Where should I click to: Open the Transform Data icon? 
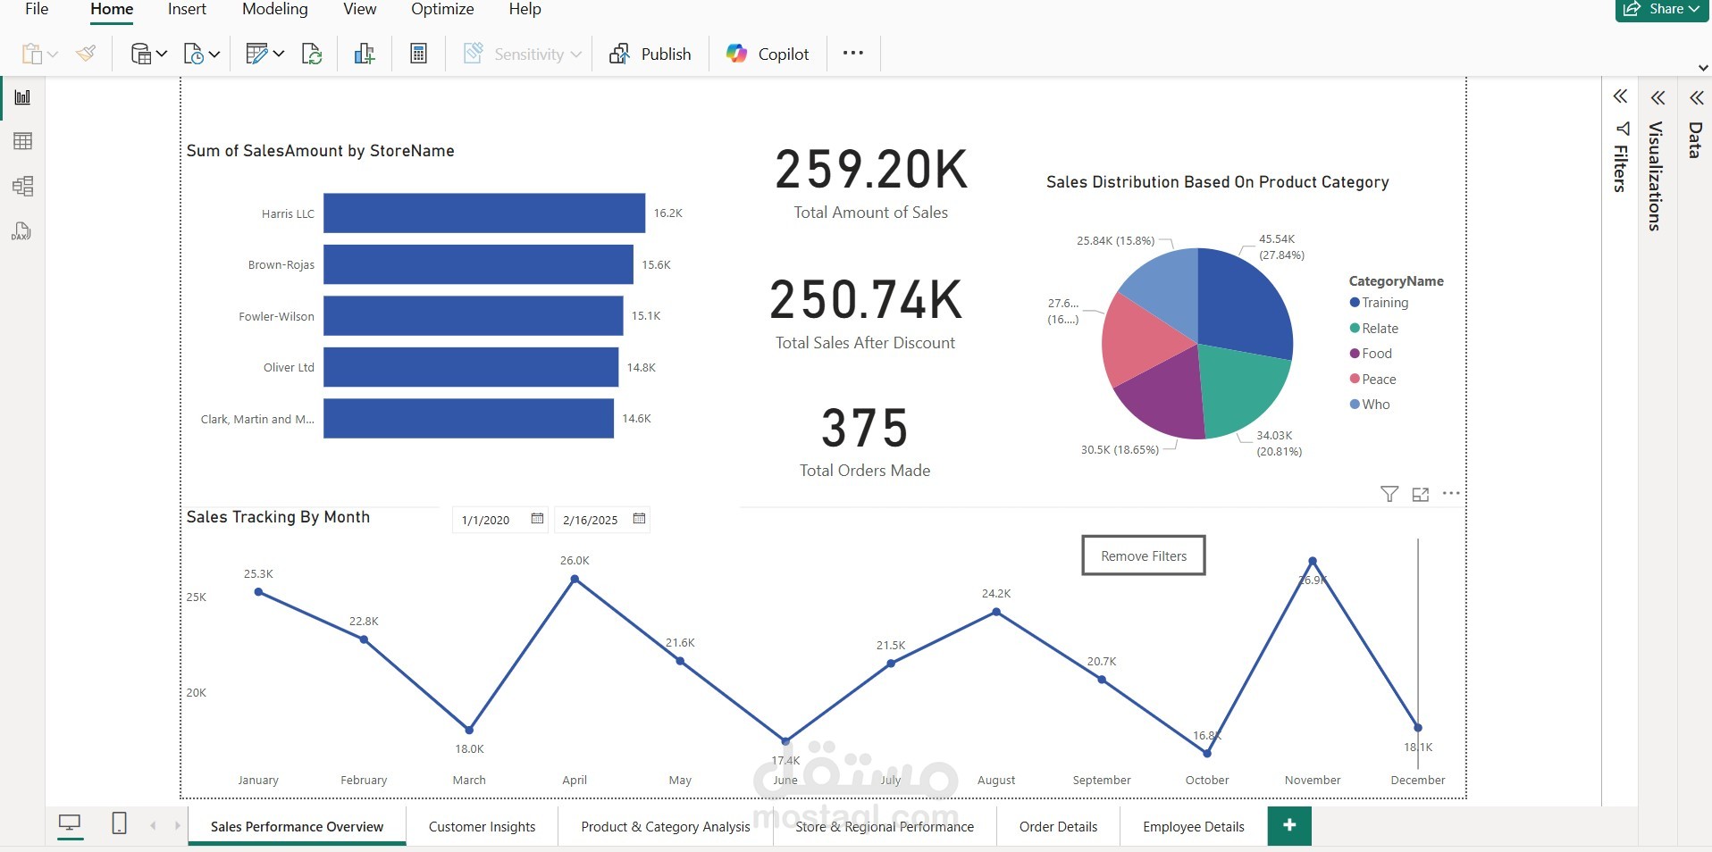click(x=256, y=54)
